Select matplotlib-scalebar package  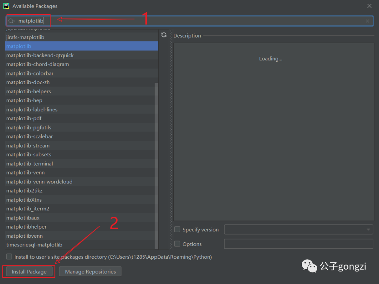coord(80,136)
